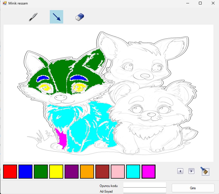
Task: Select the magenta color swatch
Action: point(148,172)
